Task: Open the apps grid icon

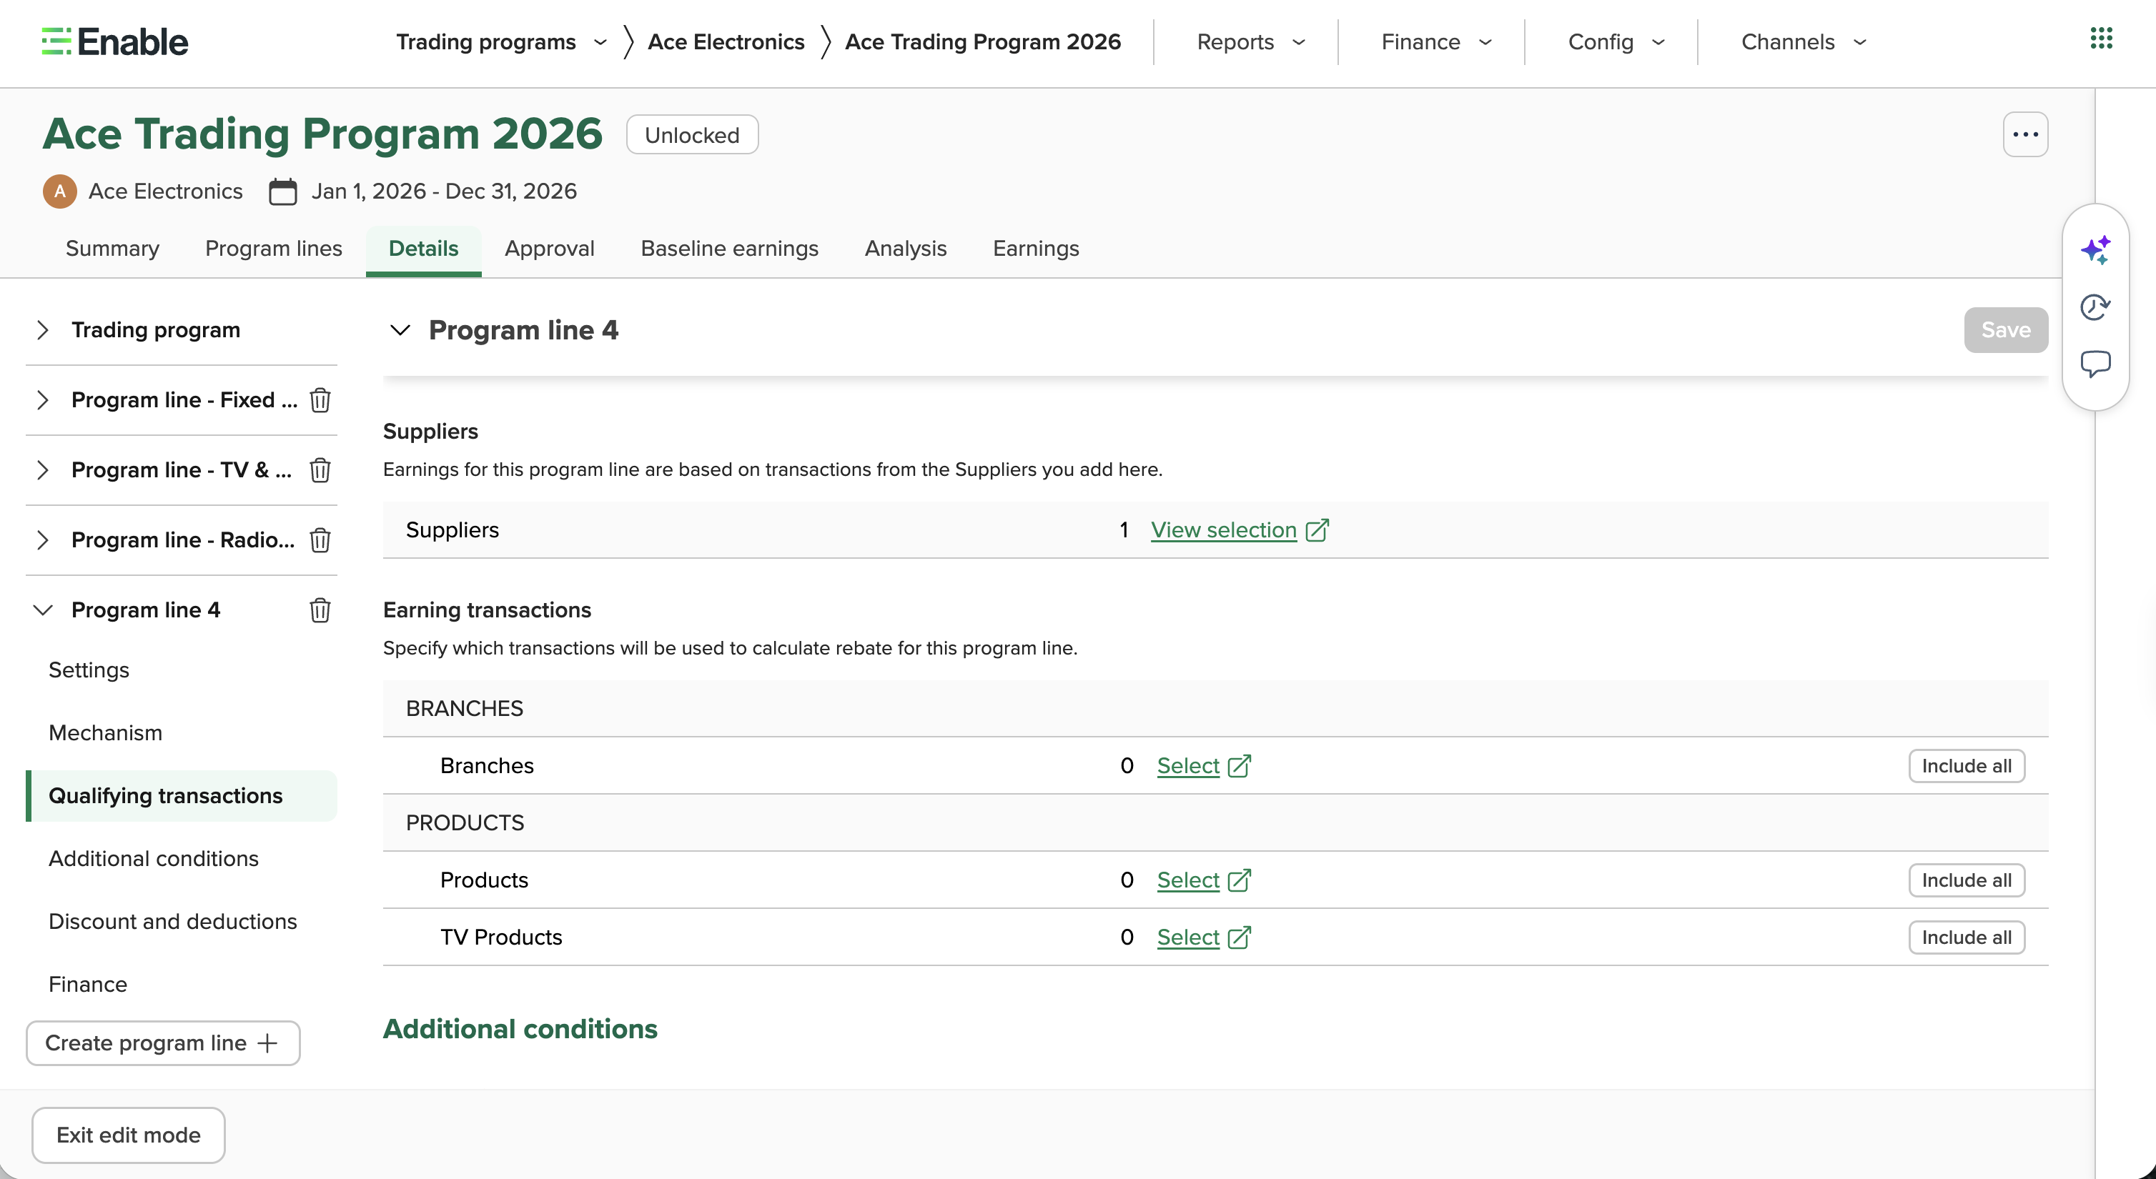Action: pos(2101,39)
